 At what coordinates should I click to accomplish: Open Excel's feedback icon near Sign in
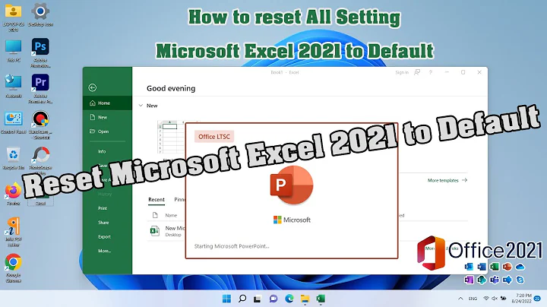(417, 72)
